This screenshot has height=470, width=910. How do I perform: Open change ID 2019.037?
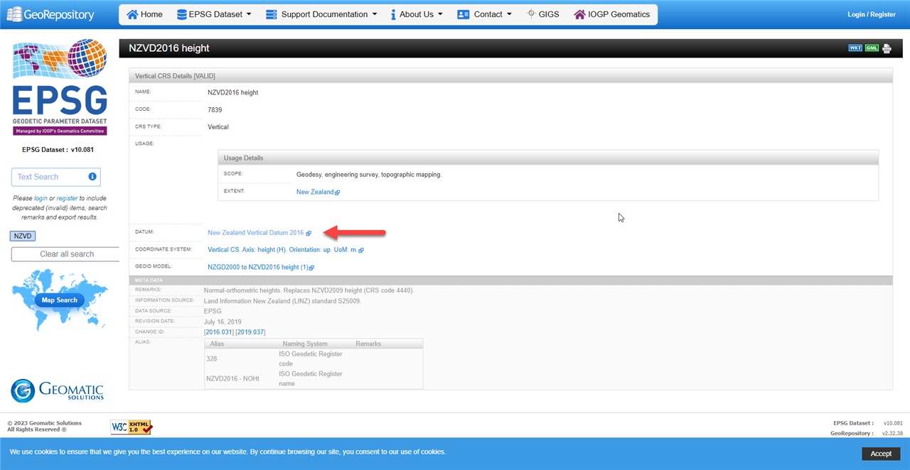tap(250, 332)
